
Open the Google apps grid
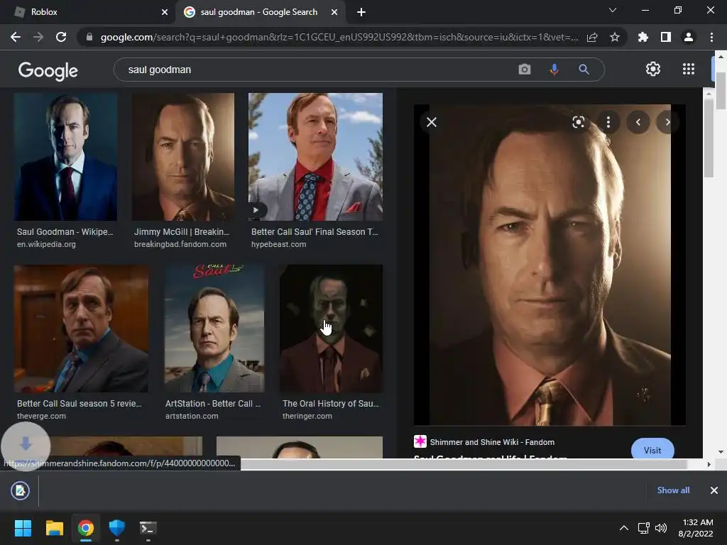689,69
